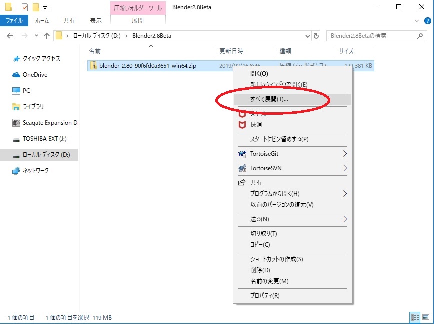Viewport: 434px width, 324px height.
Task: Click the properties quick access icon
Action: tap(25, 7)
